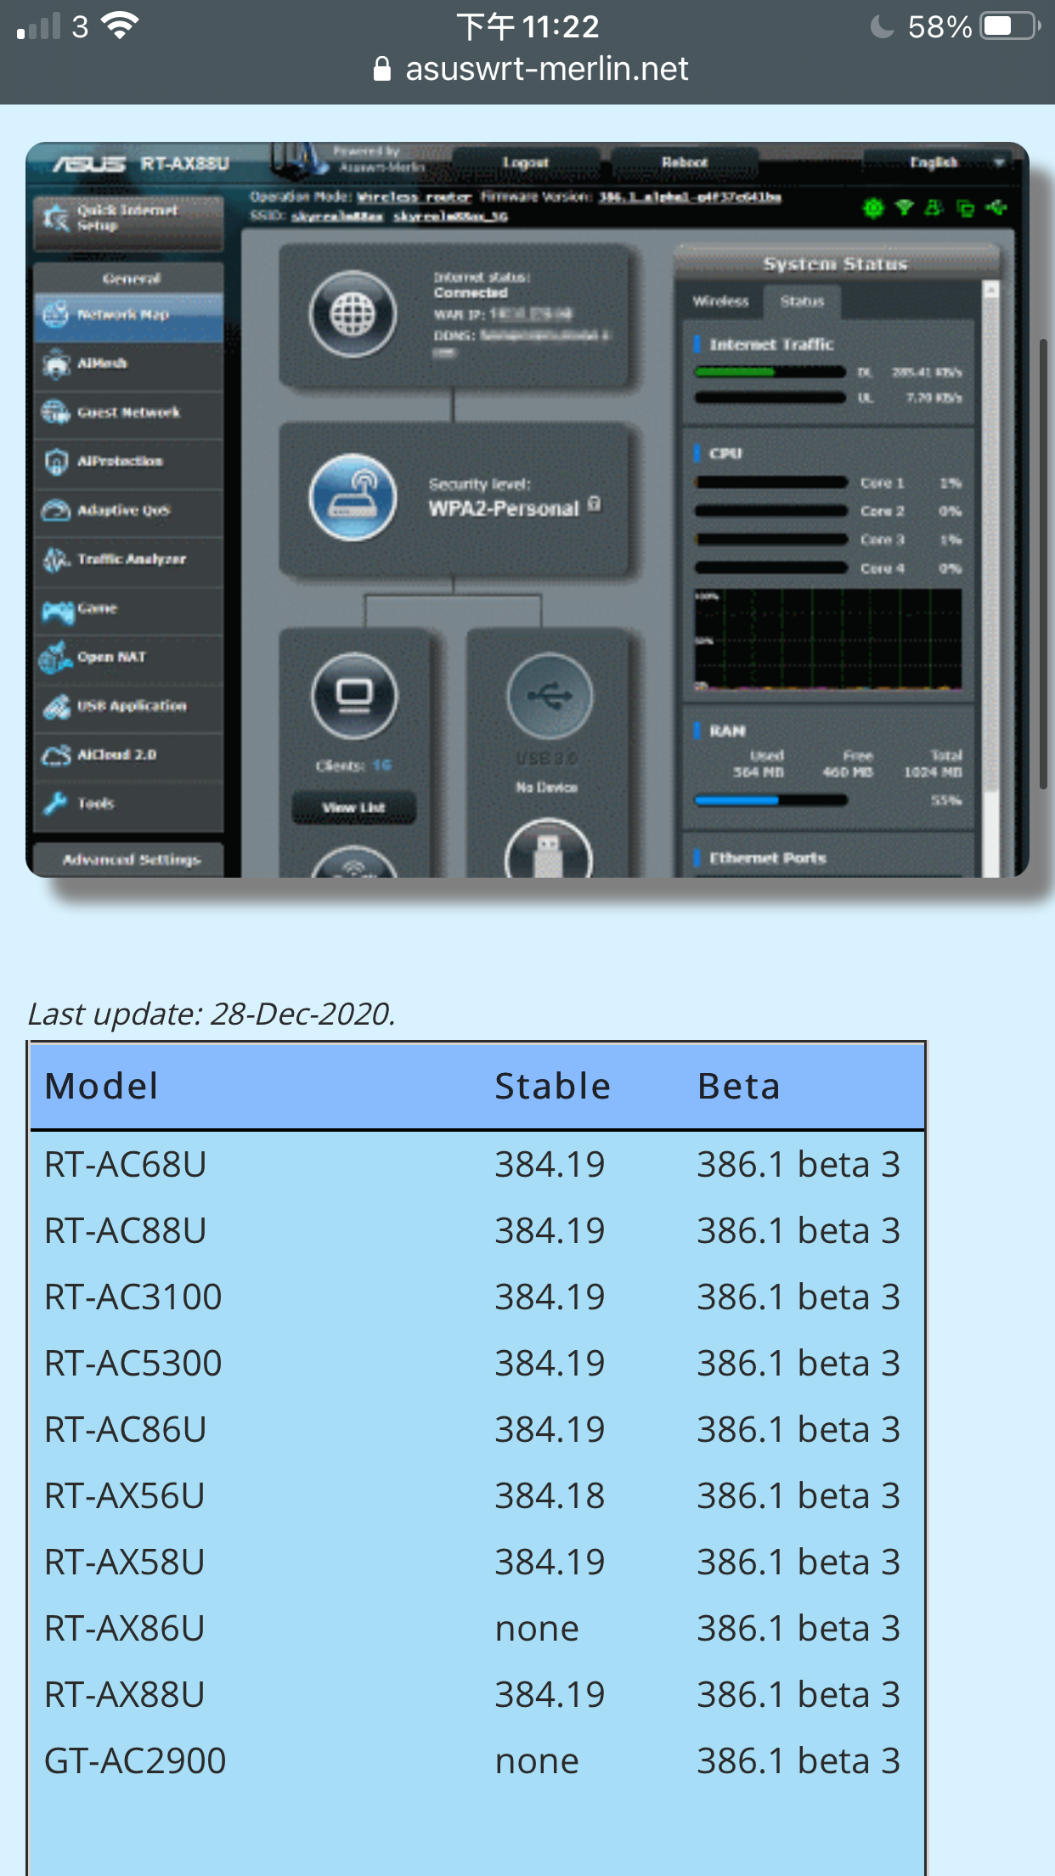Tap the RT-AX88U model name in table
The height and width of the screenshot is (1876, 1055).
pyautogui.click(x=125, y=1695)
